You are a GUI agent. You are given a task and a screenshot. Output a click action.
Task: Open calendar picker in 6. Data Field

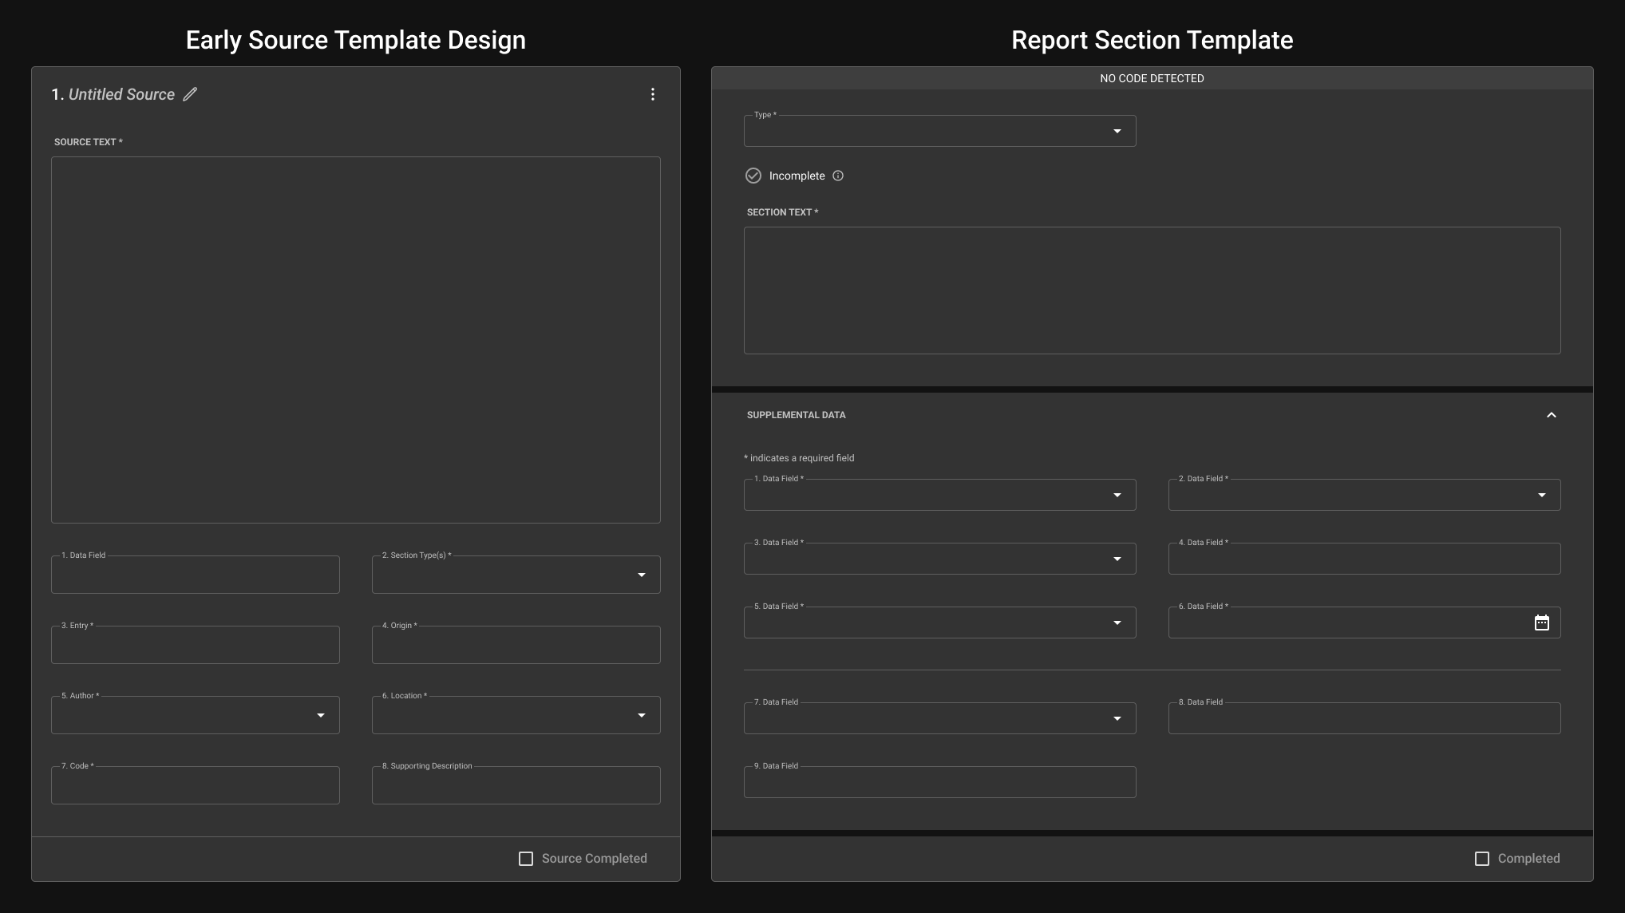1541,622
